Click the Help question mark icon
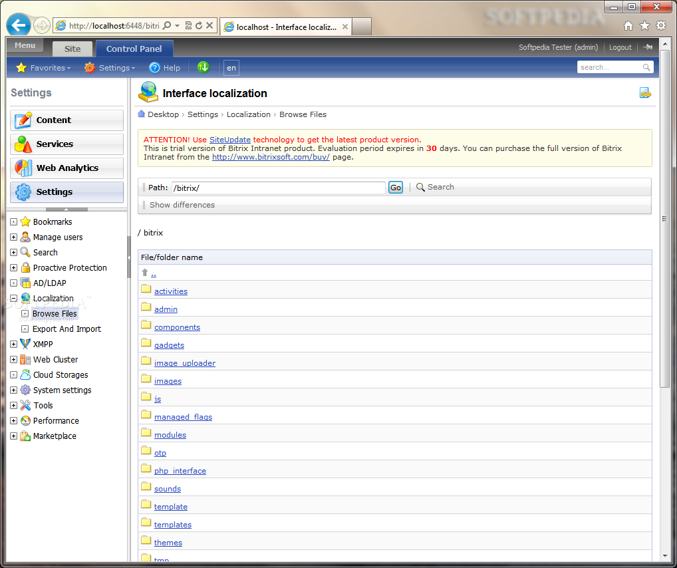677x568 pixels. click(x=154, y=68)
